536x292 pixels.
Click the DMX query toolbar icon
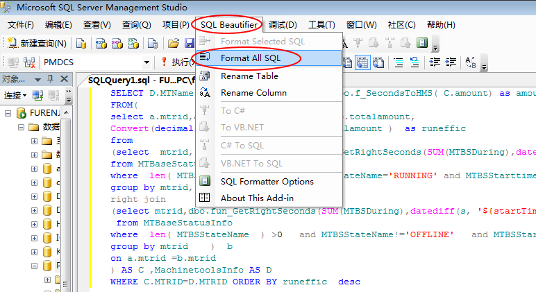point(117,43)
